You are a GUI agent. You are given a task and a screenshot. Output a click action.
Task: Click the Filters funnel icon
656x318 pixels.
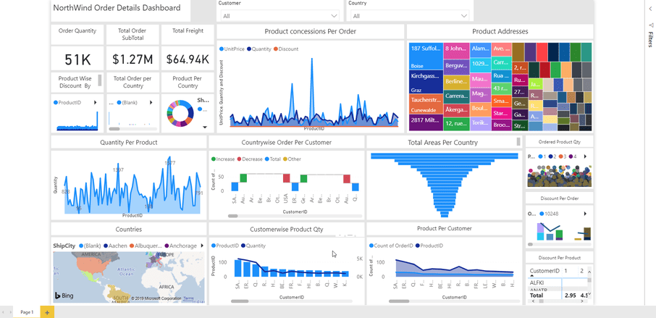tap(650, 25)
